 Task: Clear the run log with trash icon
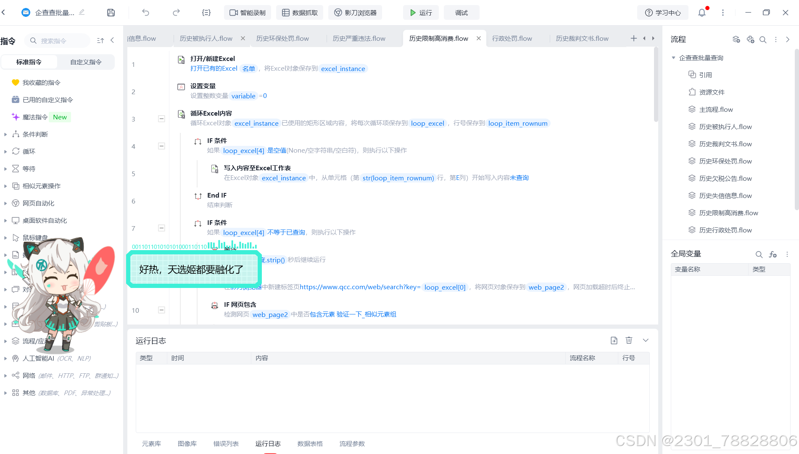pyautogui.click(x=629, y=340)
